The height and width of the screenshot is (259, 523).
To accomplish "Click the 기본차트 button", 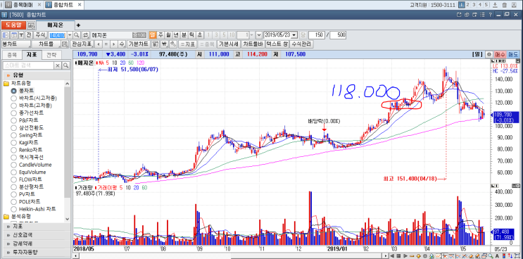I will tap(139, 44).
